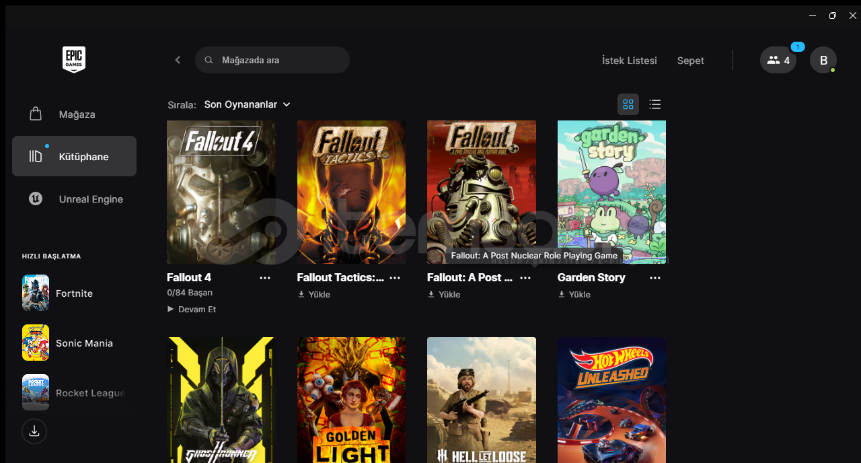This screenshot has height=463, width=861.
Task: Open İstek Listesi wishlist
Action: (630, 61)
